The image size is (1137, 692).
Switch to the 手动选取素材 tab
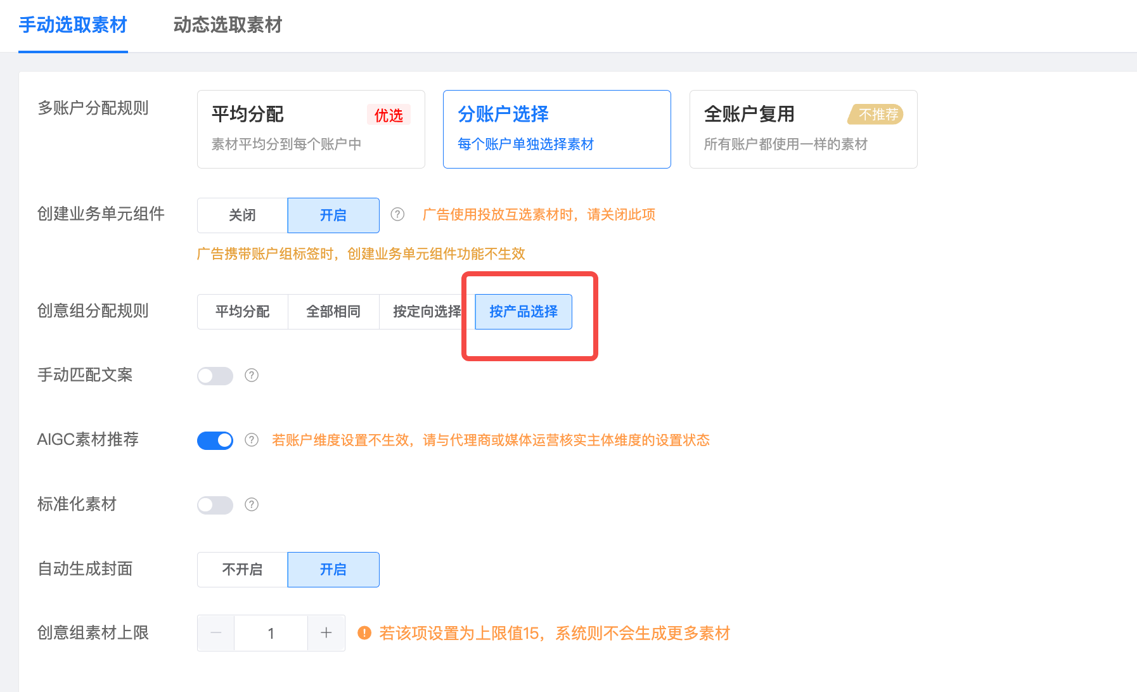(73, 25)
